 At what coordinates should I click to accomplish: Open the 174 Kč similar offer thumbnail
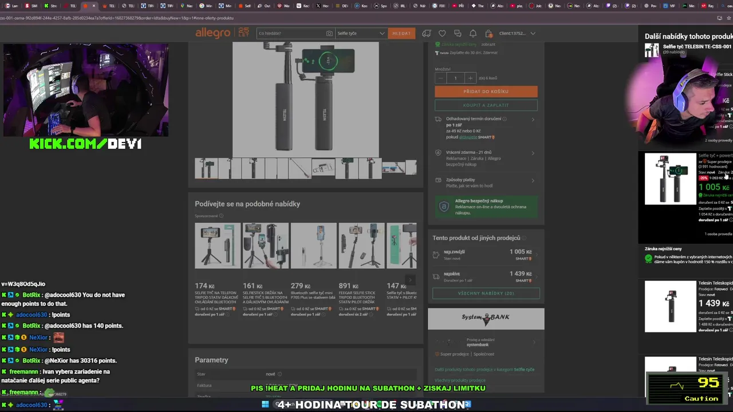218,246
